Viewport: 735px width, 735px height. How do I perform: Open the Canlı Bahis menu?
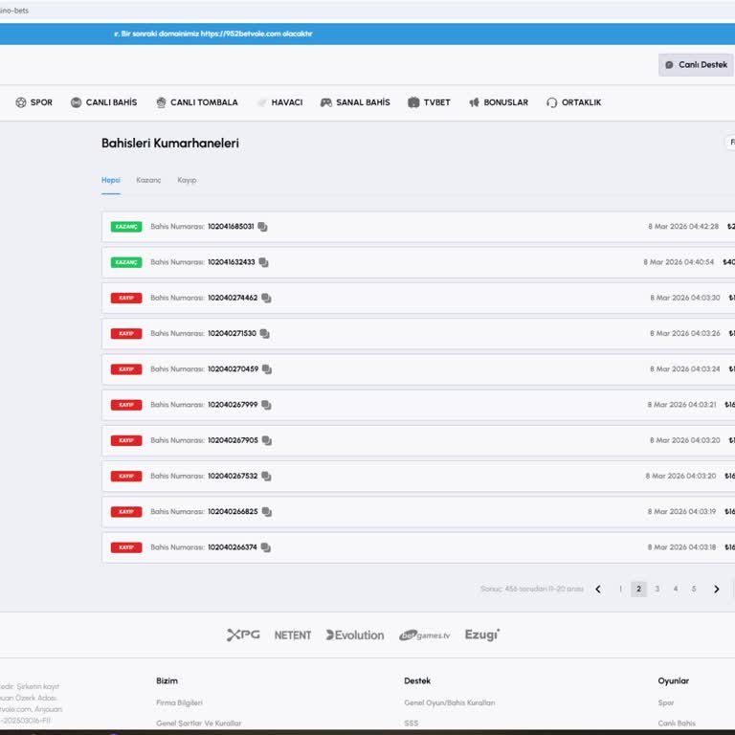pos(103,102)
